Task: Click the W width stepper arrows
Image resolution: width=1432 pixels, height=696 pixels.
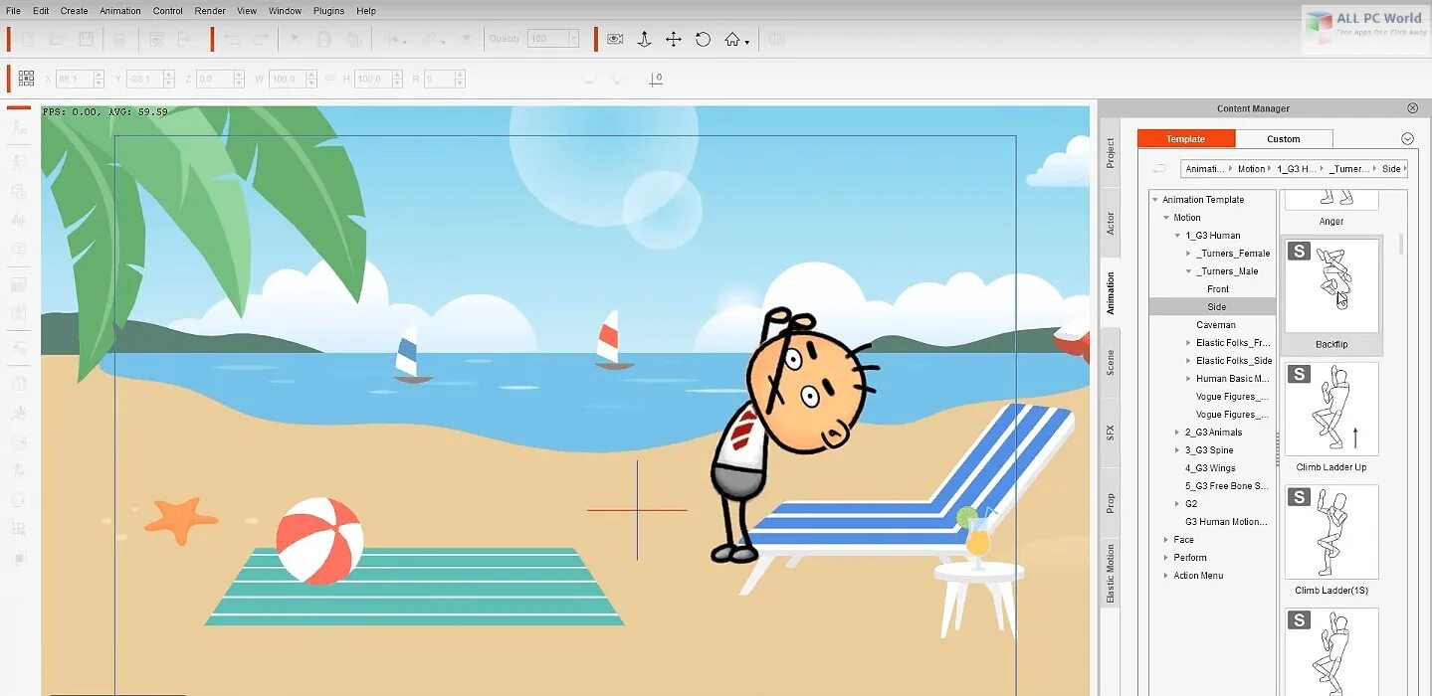Action: point(310,79)
